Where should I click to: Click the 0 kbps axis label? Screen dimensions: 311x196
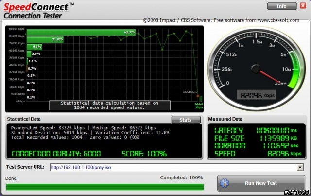tap(20, 101)
